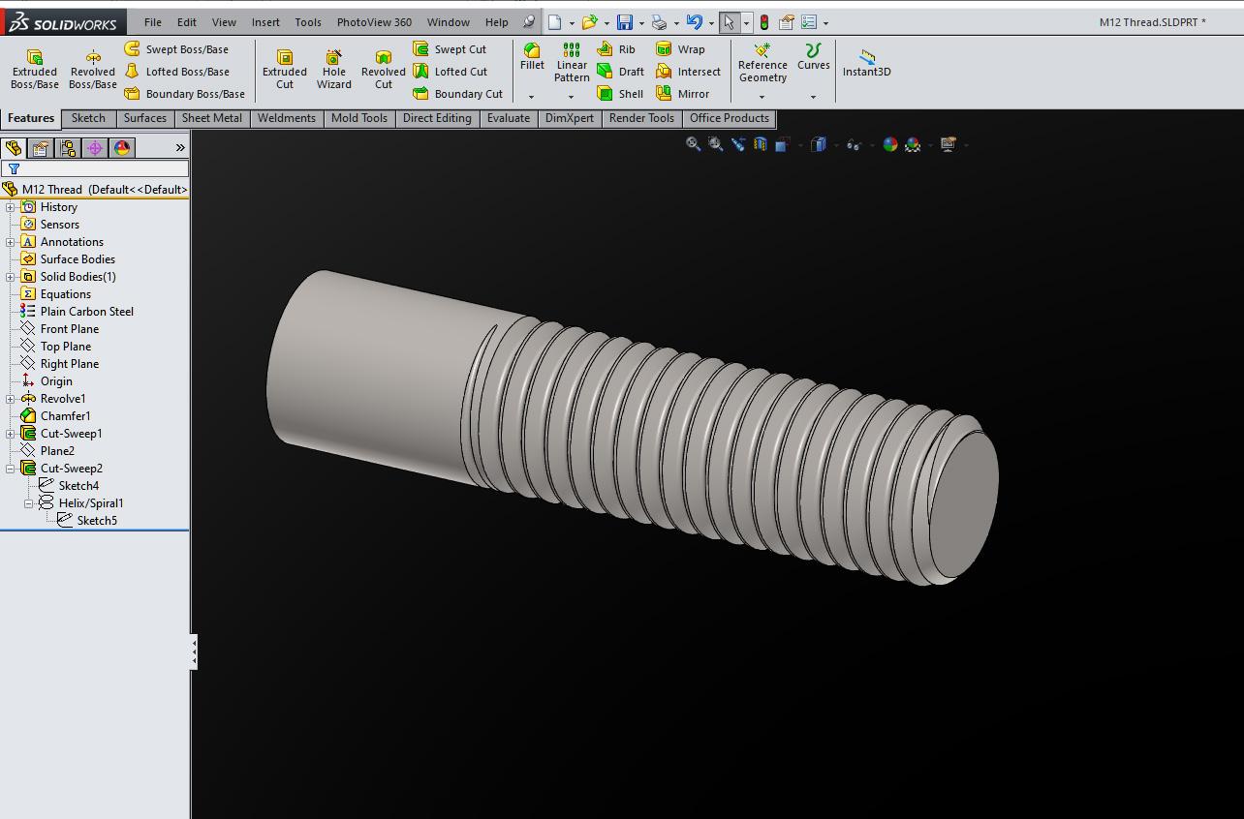Switch to the ConfigurationManager tab icon

pyautogui.click(x=65, y=147)
